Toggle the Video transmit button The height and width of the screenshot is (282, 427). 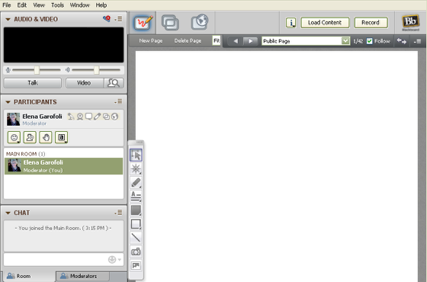[85, 83]
